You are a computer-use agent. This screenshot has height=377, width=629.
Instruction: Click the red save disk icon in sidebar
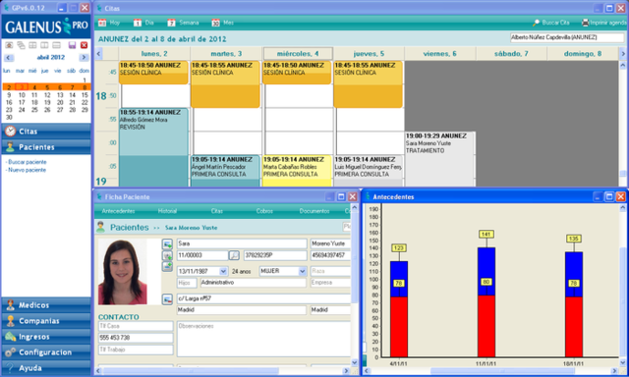pyautogui.click(x=72, y=45)
